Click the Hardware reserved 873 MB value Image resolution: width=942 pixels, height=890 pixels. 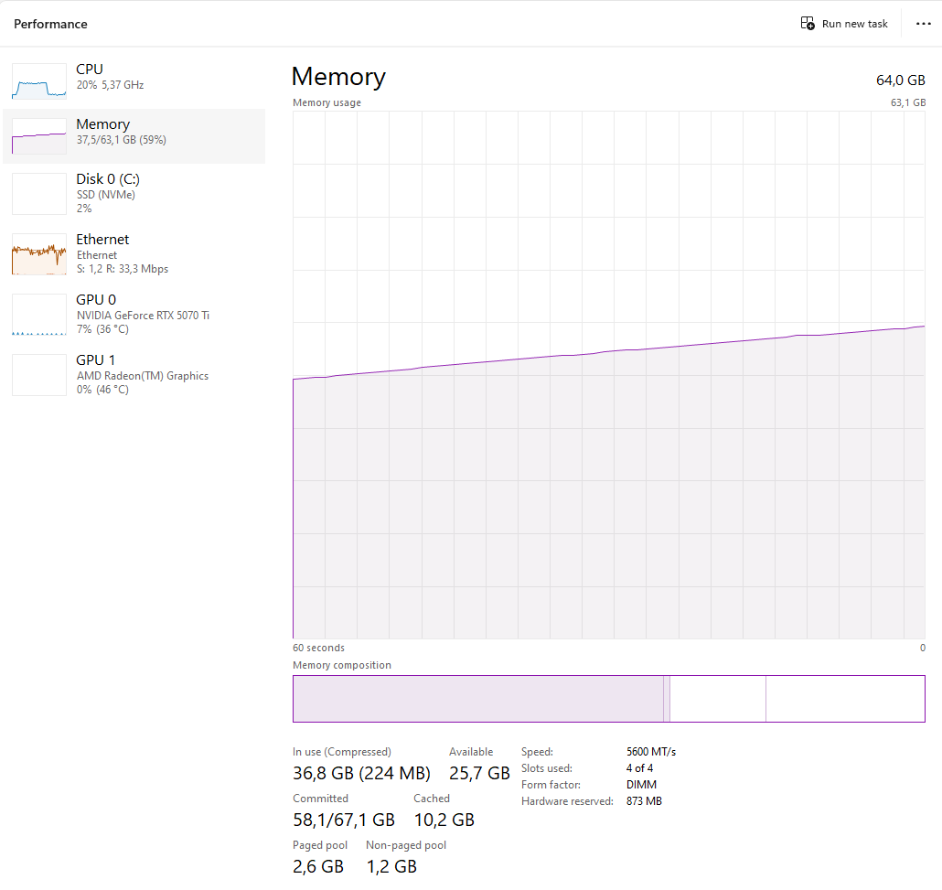pyautogui.click(x=644, y=801)
